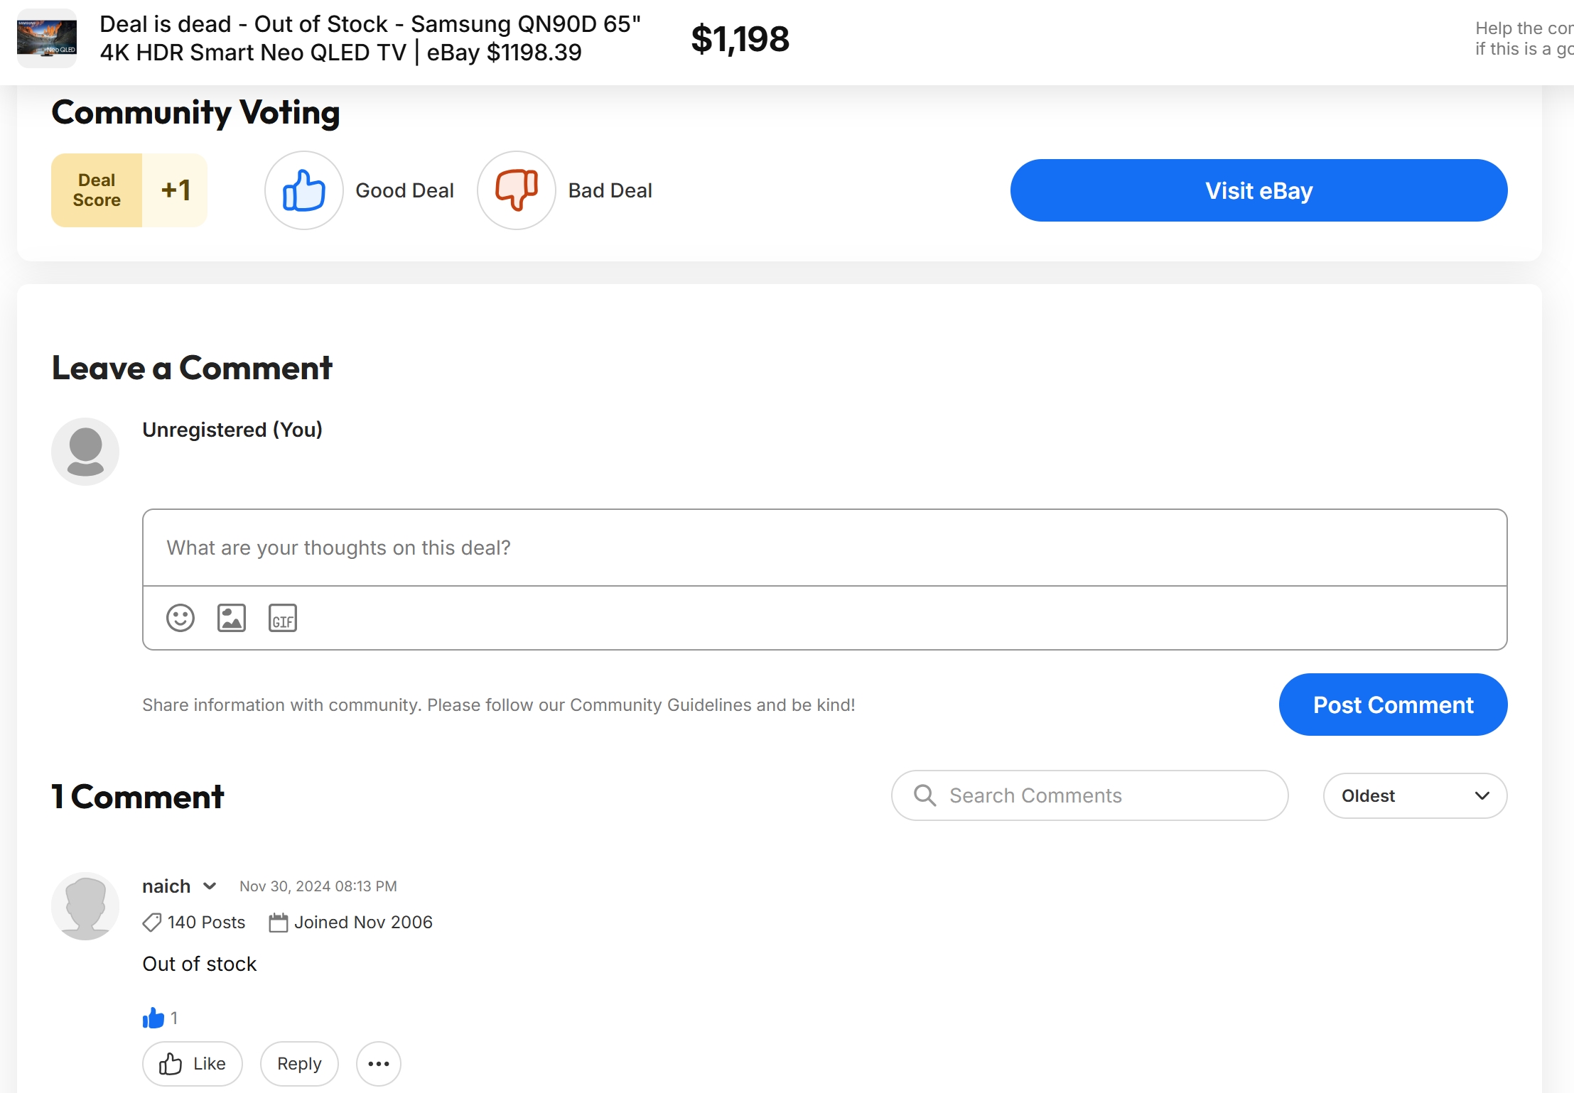Vote Bad Deal with thumbs down icon
Screen dimensions: 1574x1093
517,190
